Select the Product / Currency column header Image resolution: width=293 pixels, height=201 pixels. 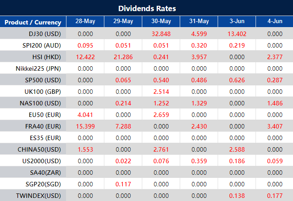point(33,22)
